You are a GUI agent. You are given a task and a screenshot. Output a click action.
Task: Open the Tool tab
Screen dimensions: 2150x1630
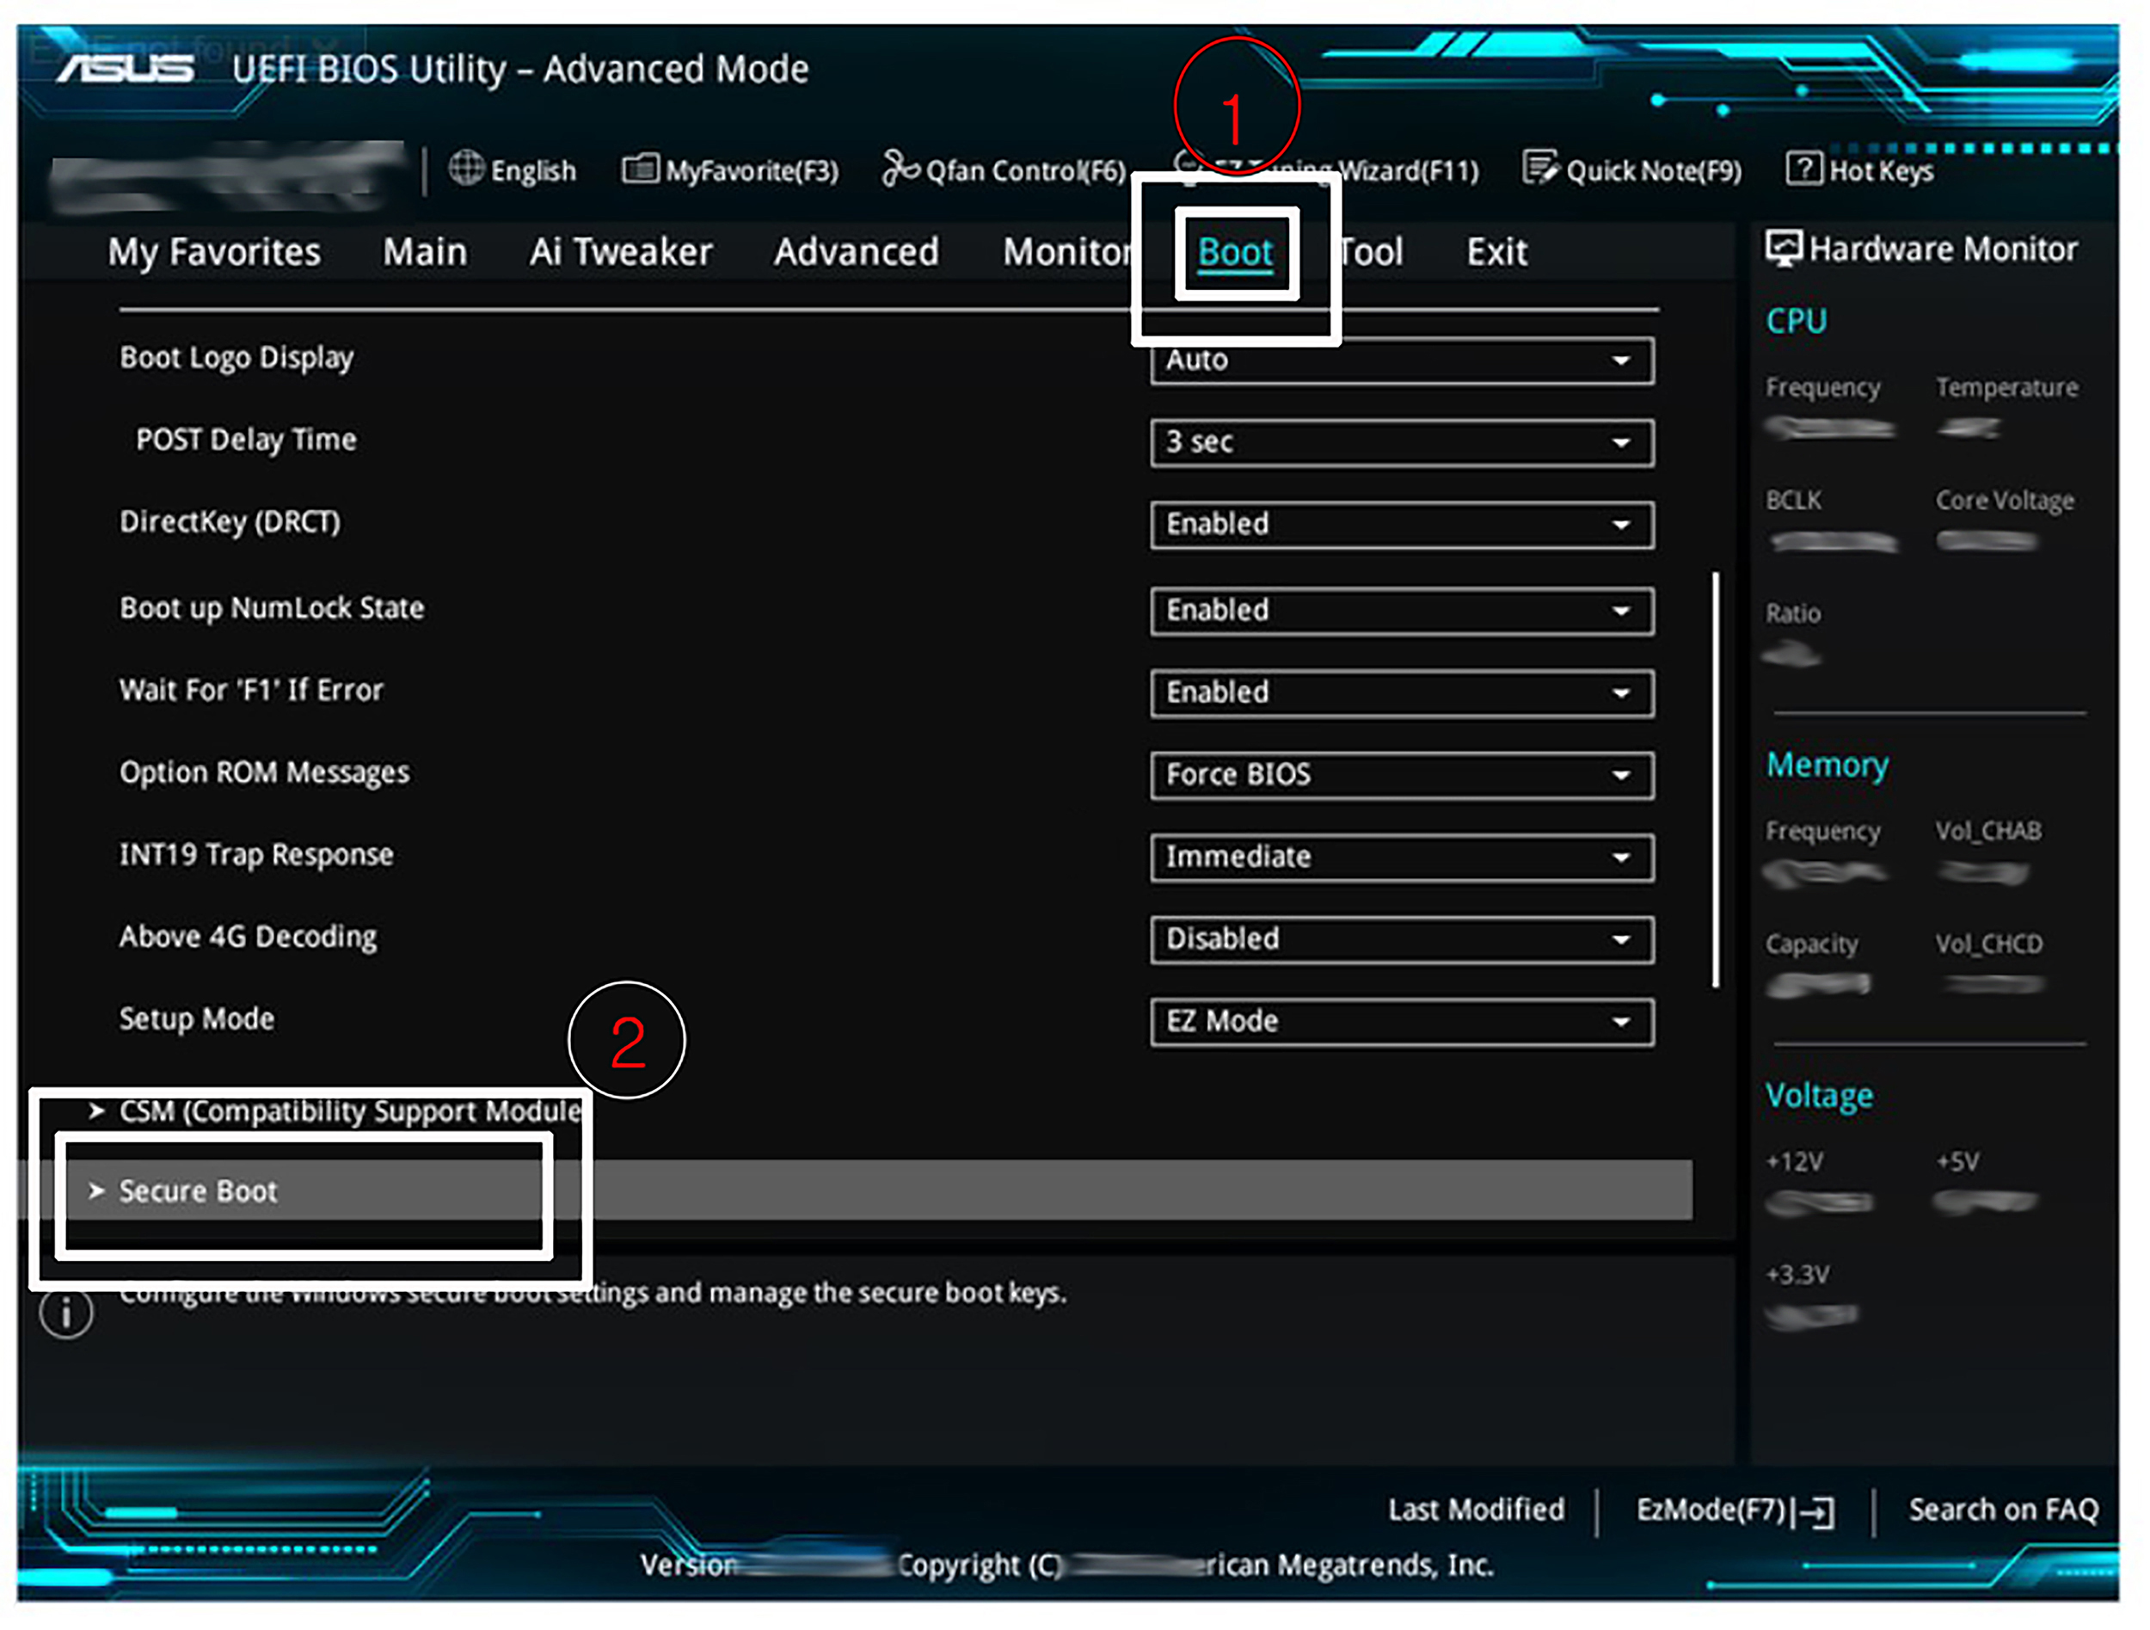click(x=1372, y=252)
